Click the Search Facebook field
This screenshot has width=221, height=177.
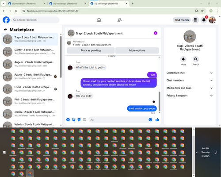click(35, 20)
